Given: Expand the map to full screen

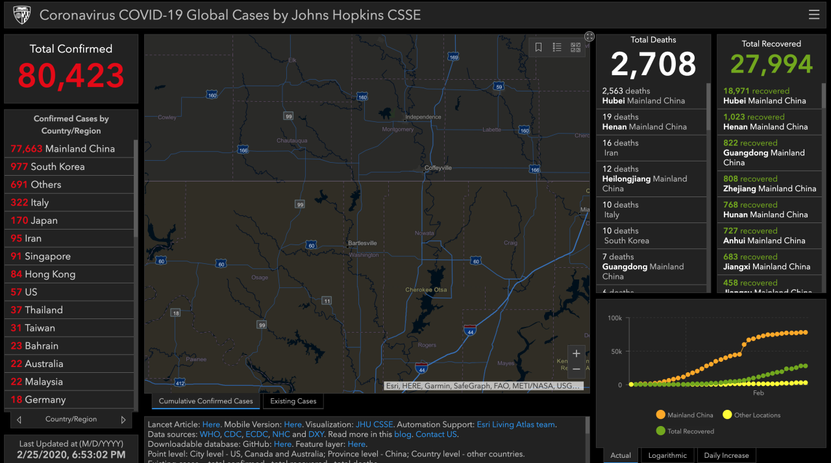Looking at the screenshot, I should point(589,36).
